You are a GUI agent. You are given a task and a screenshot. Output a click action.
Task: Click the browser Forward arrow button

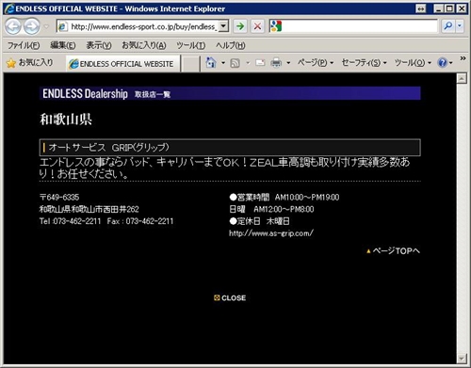(x=32, y=26)
